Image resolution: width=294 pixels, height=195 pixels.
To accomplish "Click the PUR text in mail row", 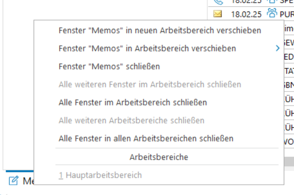I will tap(287, 14).
